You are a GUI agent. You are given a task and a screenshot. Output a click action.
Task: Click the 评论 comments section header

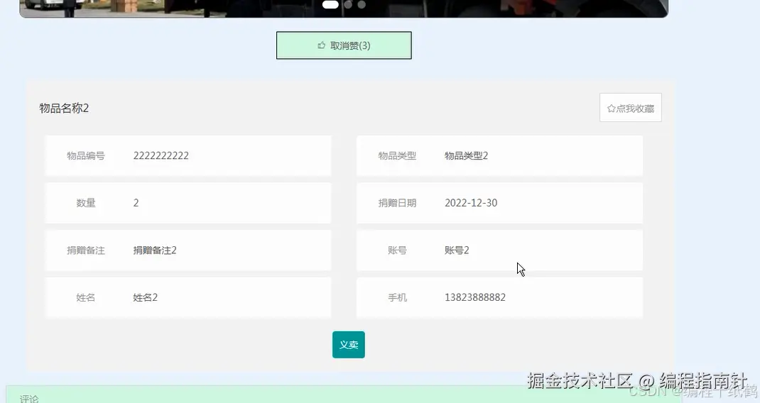point(29,399)
